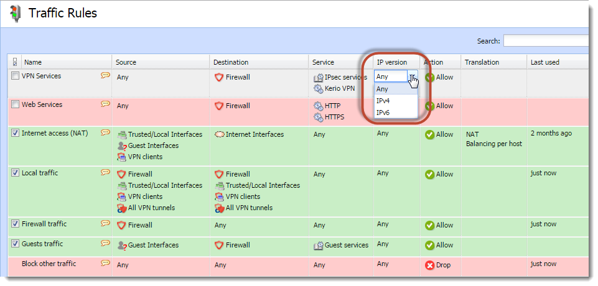Click the Internet Interfaces cloud icon
The height and width of the screenshot is (286, 598).
[x=220, y=134]
